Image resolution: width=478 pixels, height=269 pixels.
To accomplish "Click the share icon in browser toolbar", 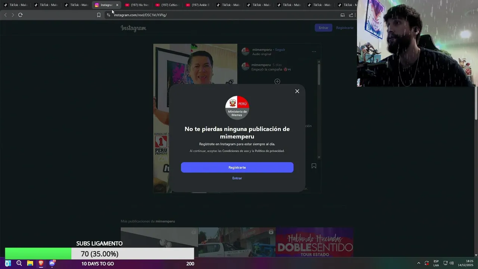I will click(x=351, y=15).
